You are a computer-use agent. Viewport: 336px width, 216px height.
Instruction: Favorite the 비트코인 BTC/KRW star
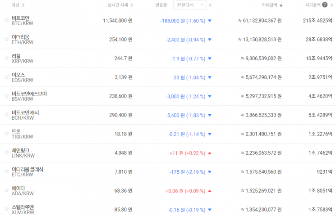click(x=7, y=20)
